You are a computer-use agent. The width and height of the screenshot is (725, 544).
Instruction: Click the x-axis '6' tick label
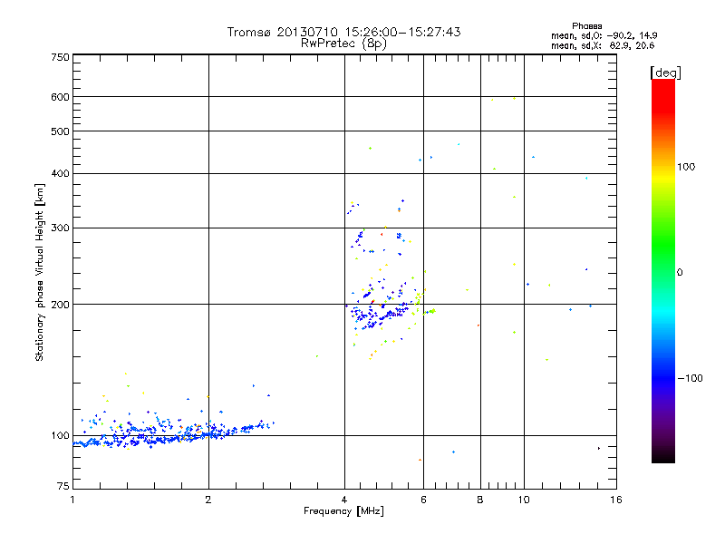[x=423, y=500]
